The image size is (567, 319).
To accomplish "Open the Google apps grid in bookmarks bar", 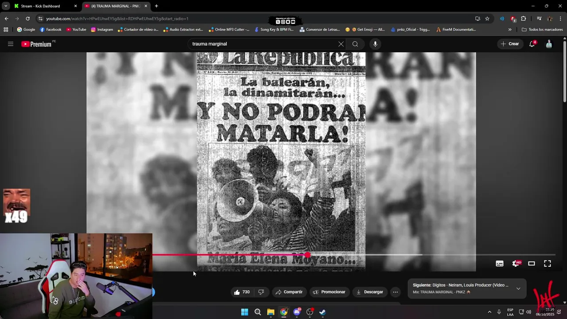I will coord(6,30).
